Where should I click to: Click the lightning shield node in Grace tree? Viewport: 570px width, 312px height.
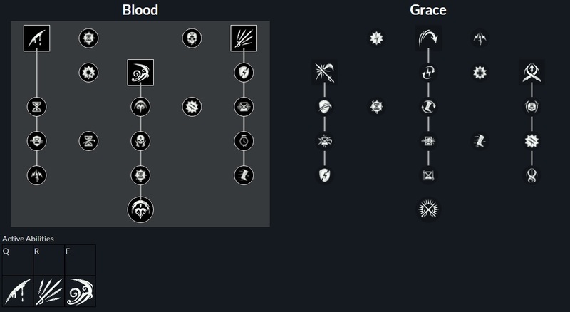pos(325,175)
